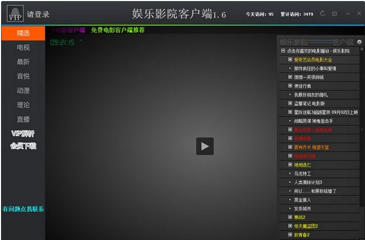Select 发条城市 in the playlist

[x=302, y=208]
